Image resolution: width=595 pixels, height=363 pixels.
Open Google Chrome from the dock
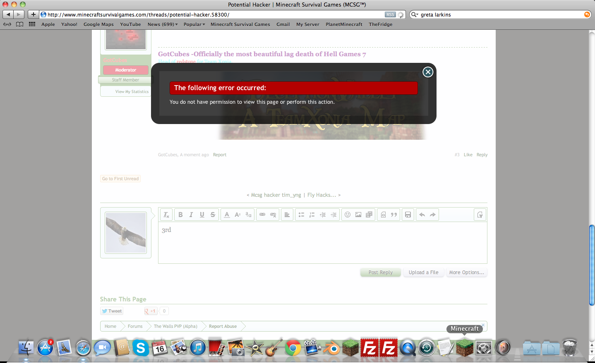[x=293, y=348]
